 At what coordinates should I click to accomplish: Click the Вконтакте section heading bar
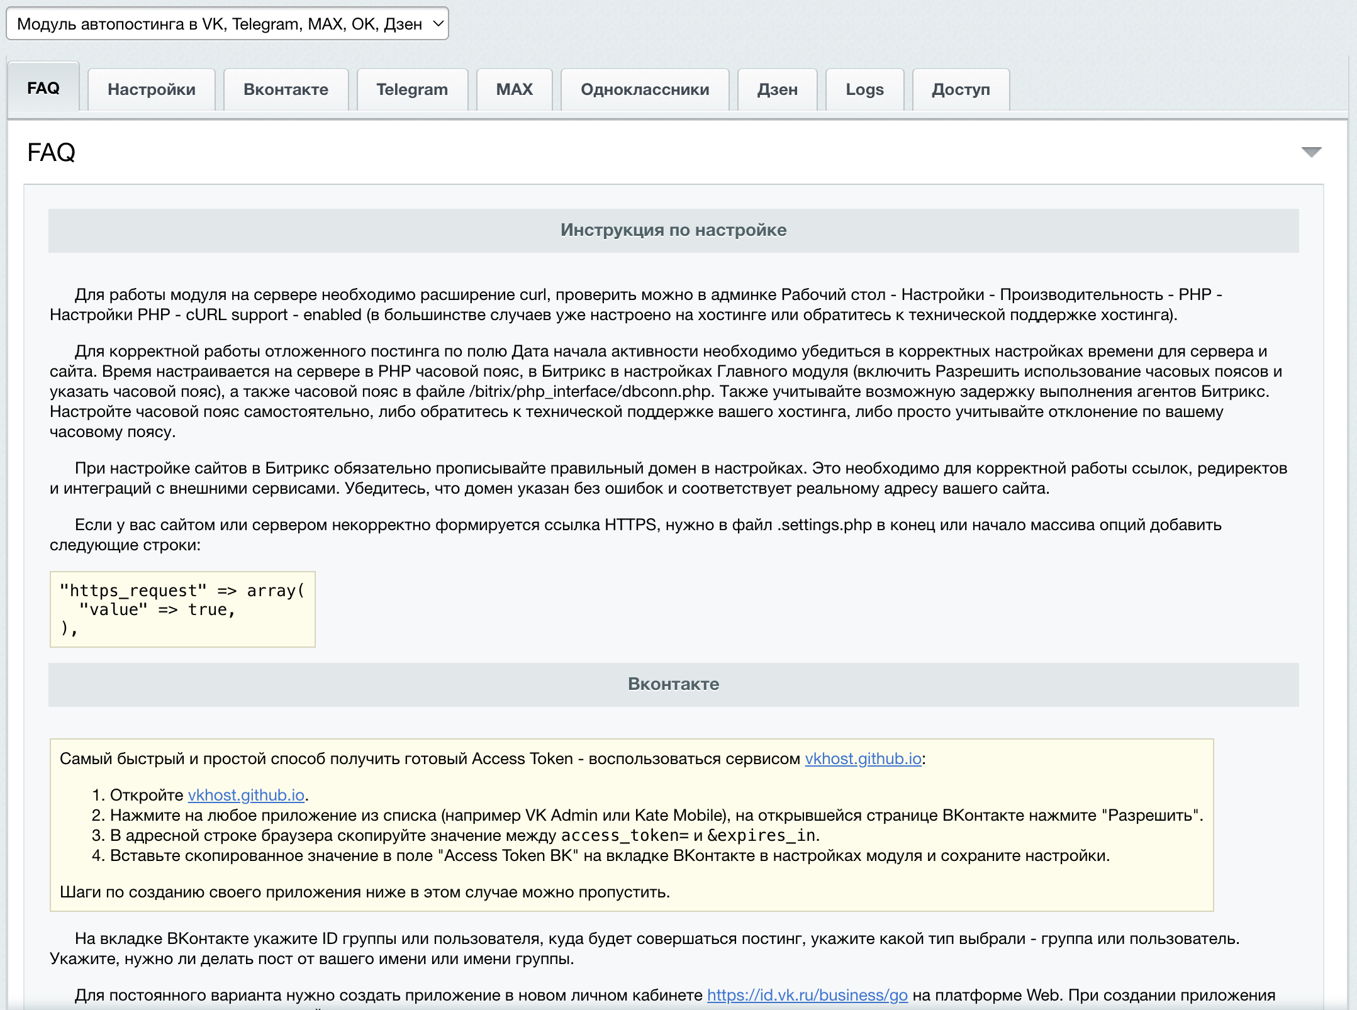[673, 684]
